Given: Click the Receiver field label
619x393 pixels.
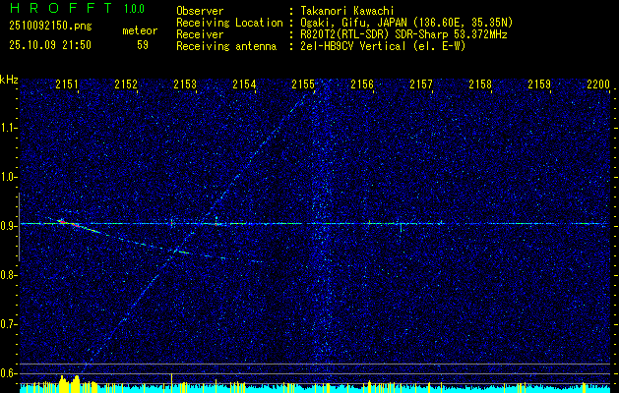Looking at the screenshot, I should 200,34.
